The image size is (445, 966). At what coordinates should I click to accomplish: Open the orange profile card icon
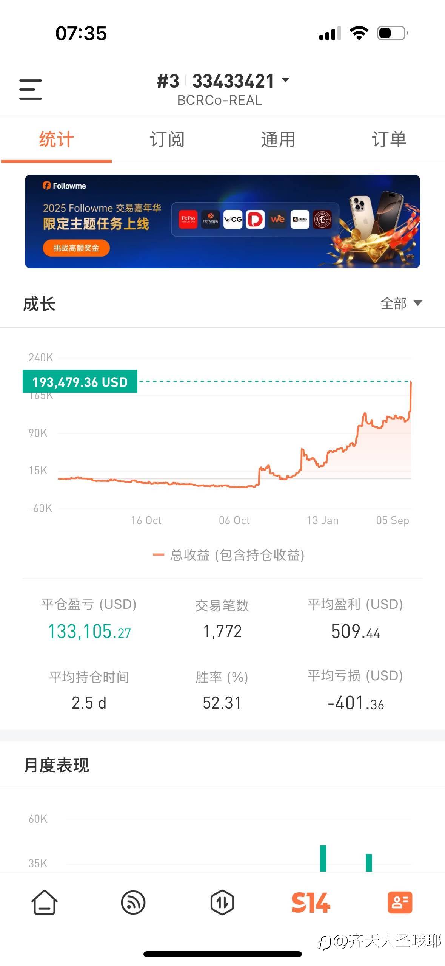coord(400,903)
